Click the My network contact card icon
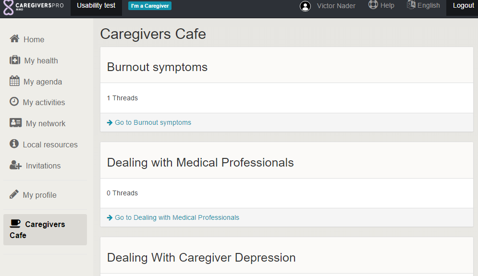This screenshot has height=276, width=478. [15, 123]
